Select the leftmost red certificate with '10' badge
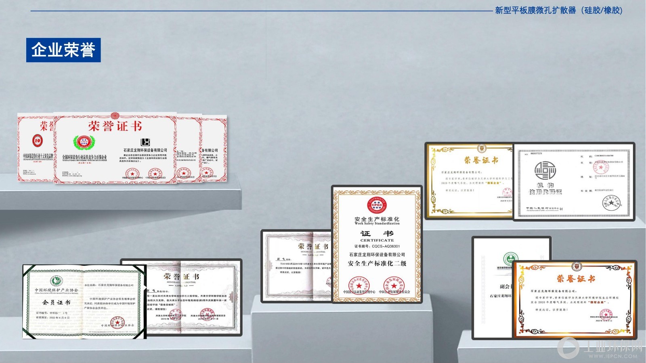 click(36, 147)
